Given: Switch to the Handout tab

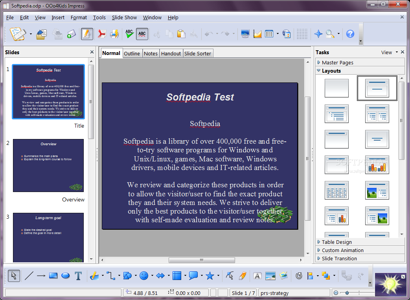Looking at the screenshot, I should point(171,53).
